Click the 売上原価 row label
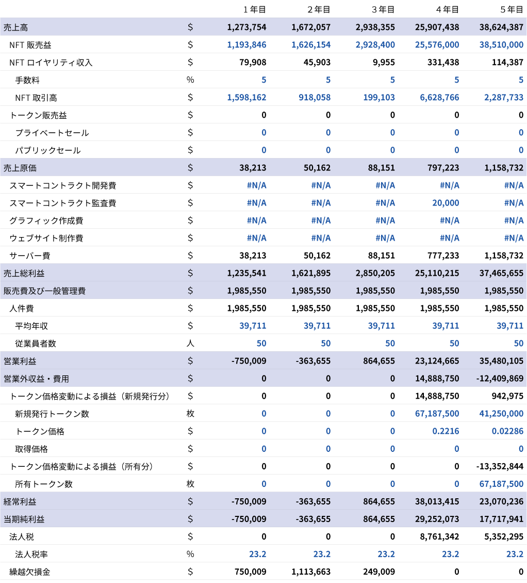Screen dimensions: 527x583 [x=20, y=168]
